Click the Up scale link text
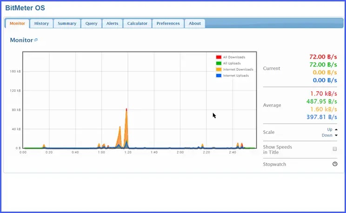This screenshot has width=346, height=213. click(329, 130)
